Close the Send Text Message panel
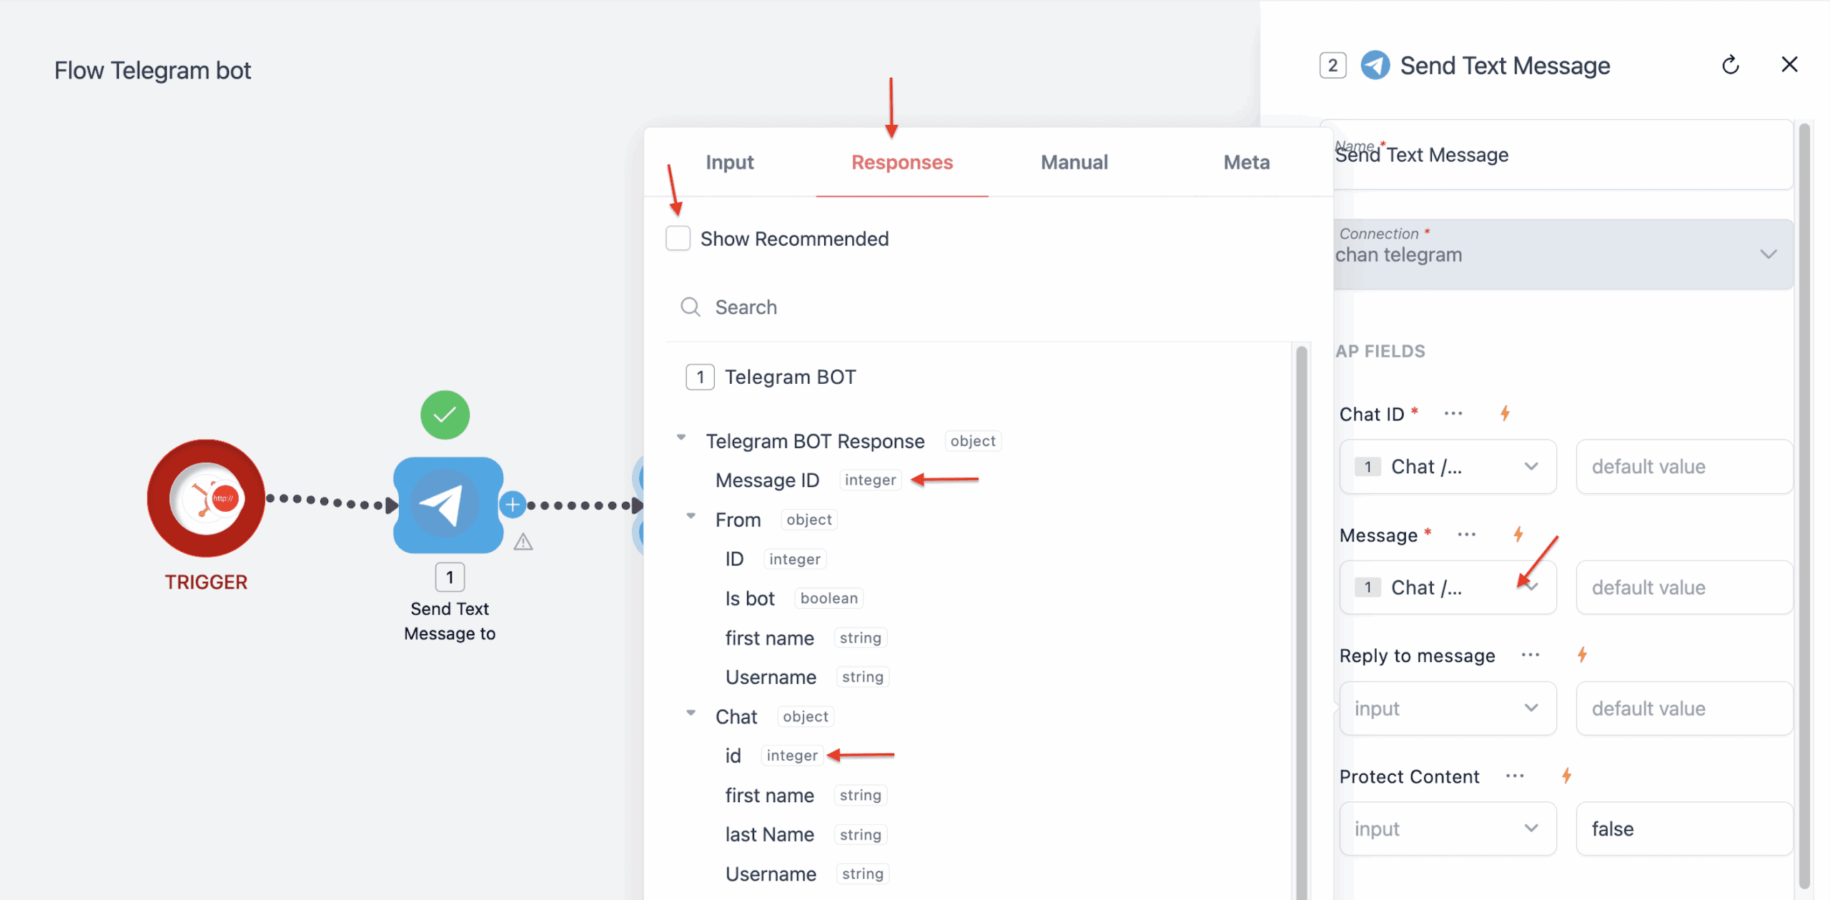The width and height of the screenshot is (1830, 900). (1789, 64)
